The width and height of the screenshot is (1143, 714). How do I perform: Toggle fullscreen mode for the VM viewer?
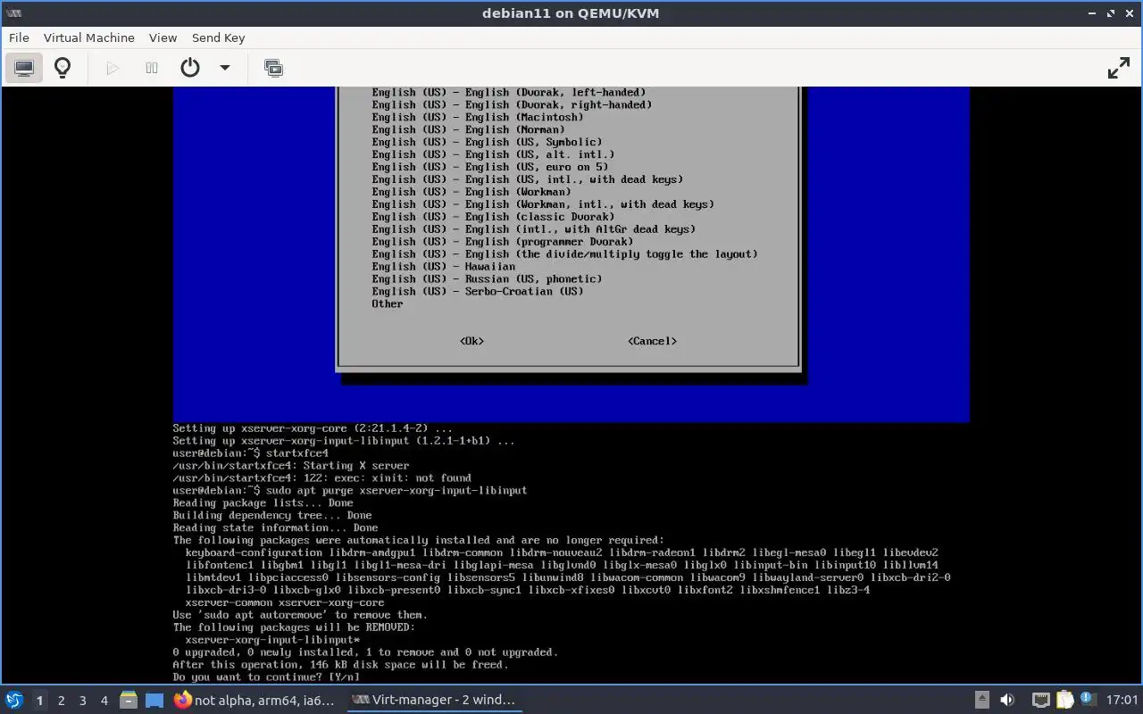[x=1119, y=68]
